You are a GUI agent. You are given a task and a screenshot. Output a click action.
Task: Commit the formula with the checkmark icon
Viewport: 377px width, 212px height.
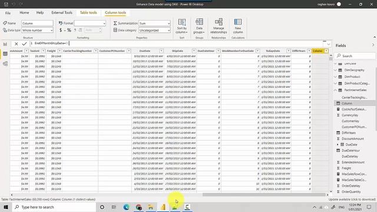(x=24, y=44)
